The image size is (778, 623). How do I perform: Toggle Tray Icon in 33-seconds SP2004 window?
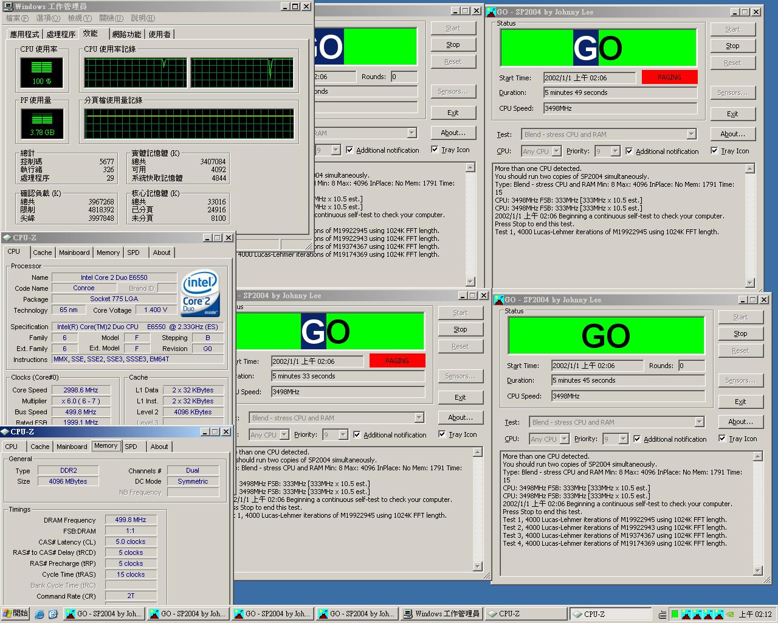(x=442, y=434)
